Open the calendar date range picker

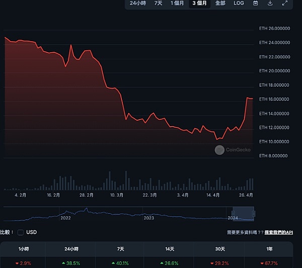tap(256, 3)
